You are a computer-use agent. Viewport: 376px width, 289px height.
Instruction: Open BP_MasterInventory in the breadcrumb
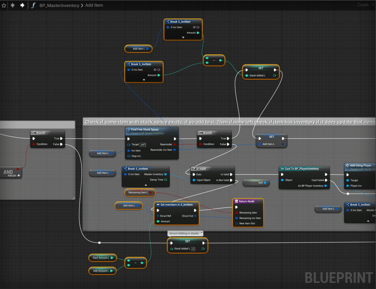click(x=60, y=6)
